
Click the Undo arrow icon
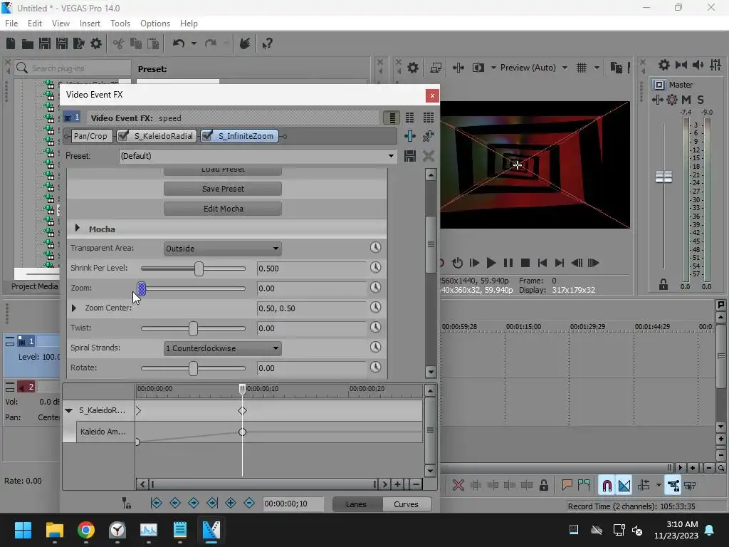[x=179, y=43]
